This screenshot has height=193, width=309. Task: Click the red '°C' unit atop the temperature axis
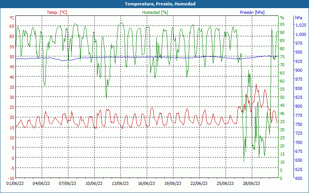pyautogui.click(x=12, y=18)
